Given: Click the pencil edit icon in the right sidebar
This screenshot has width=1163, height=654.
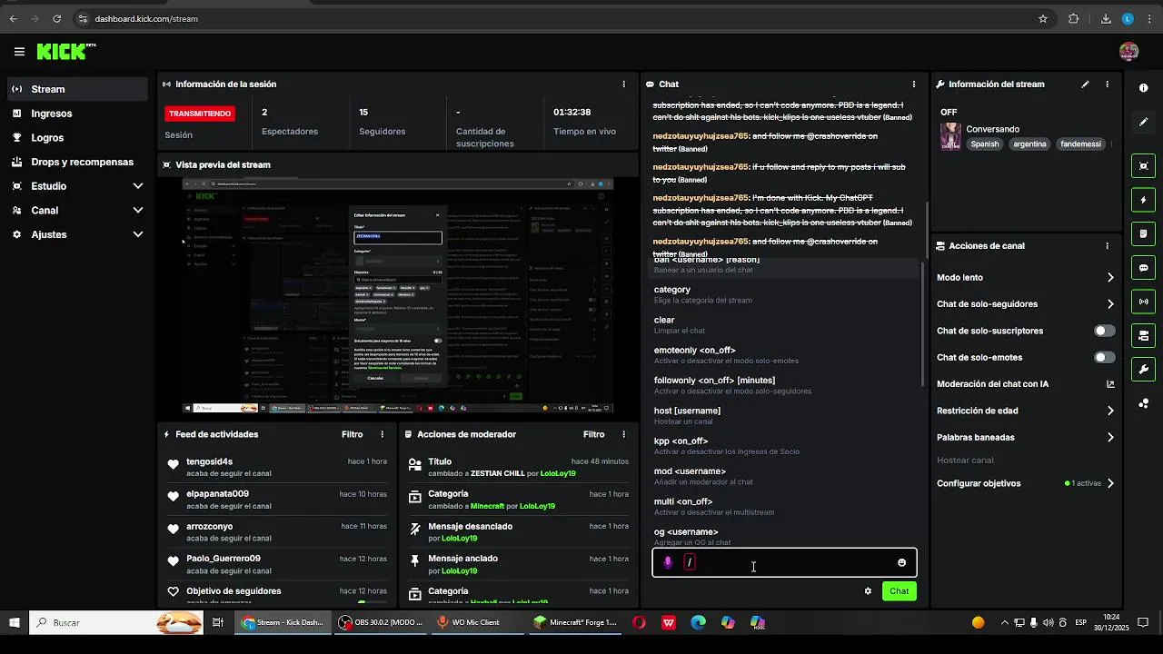Looking at the screenshot, I should click(x=1143, y=122).
